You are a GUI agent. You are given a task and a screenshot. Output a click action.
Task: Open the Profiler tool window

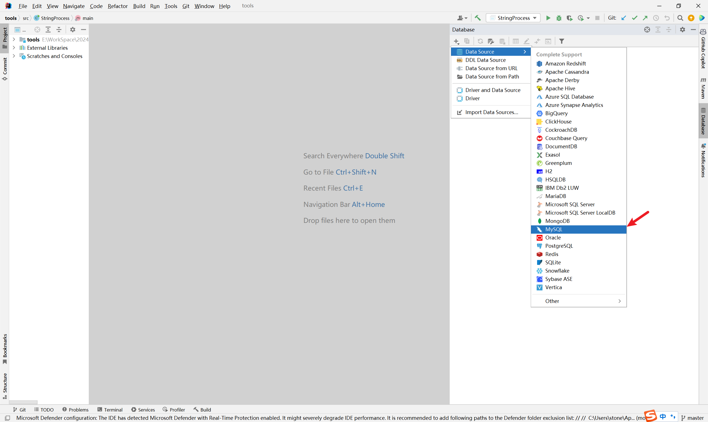174,410
